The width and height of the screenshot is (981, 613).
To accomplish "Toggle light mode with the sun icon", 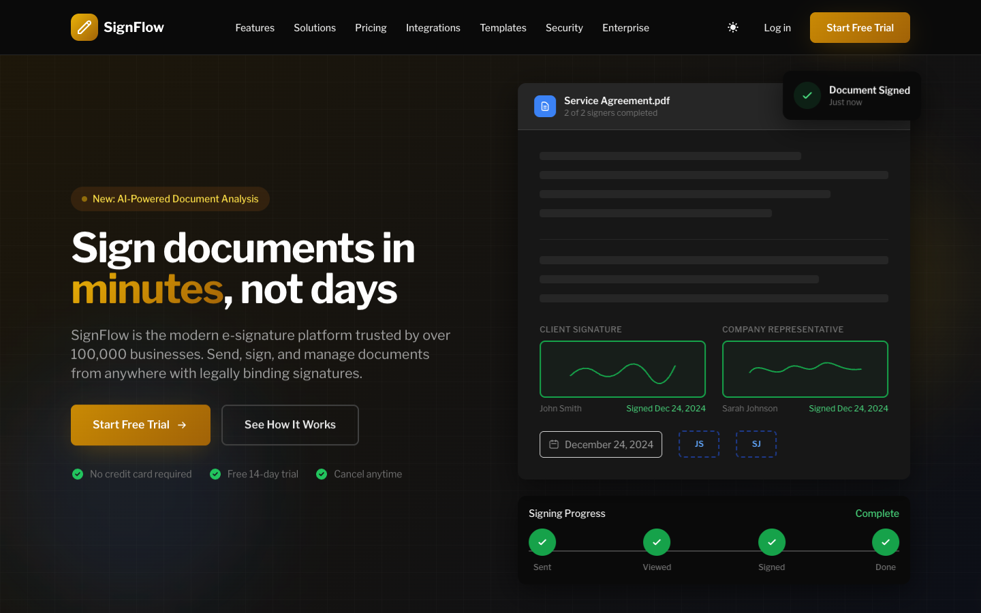I will [732, 27].
